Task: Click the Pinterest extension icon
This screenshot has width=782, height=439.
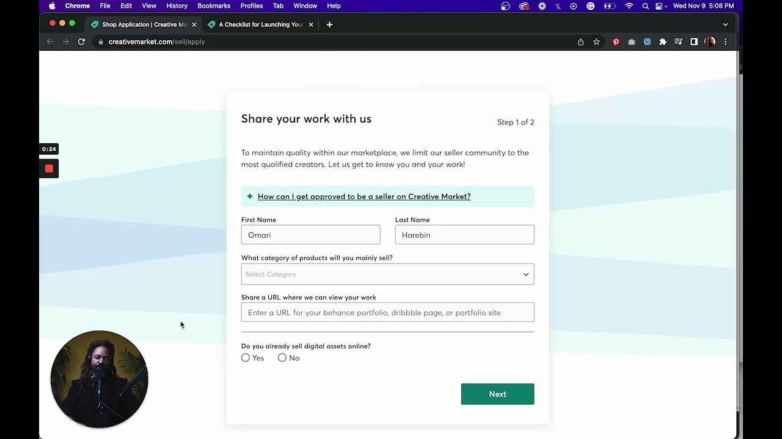Action: pos(616,42)
